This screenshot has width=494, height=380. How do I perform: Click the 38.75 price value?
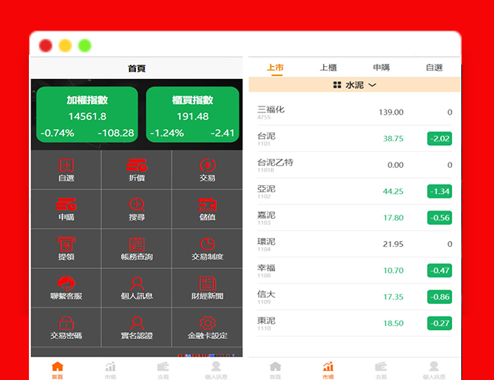pos(393,138)
